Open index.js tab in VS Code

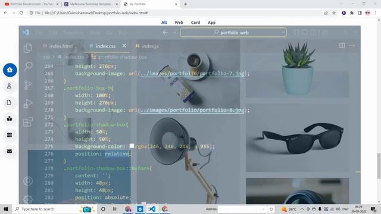click(147, 46)
